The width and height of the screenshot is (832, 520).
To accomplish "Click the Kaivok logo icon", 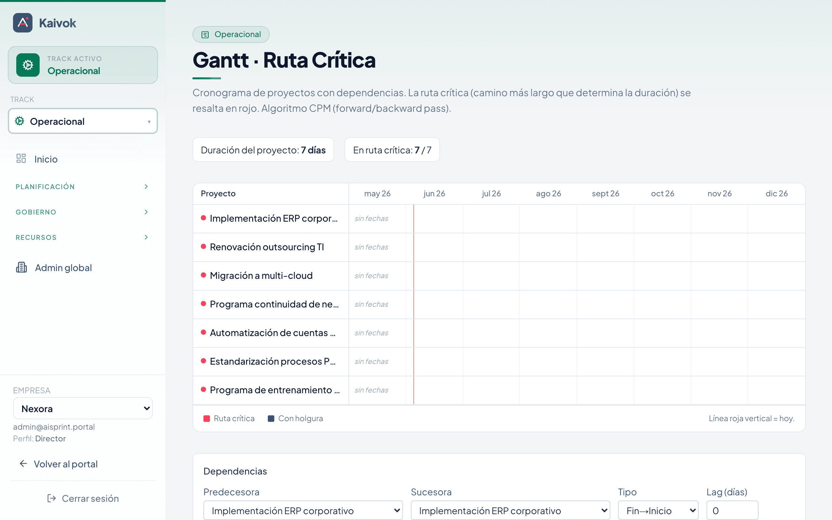I will 23,23.
